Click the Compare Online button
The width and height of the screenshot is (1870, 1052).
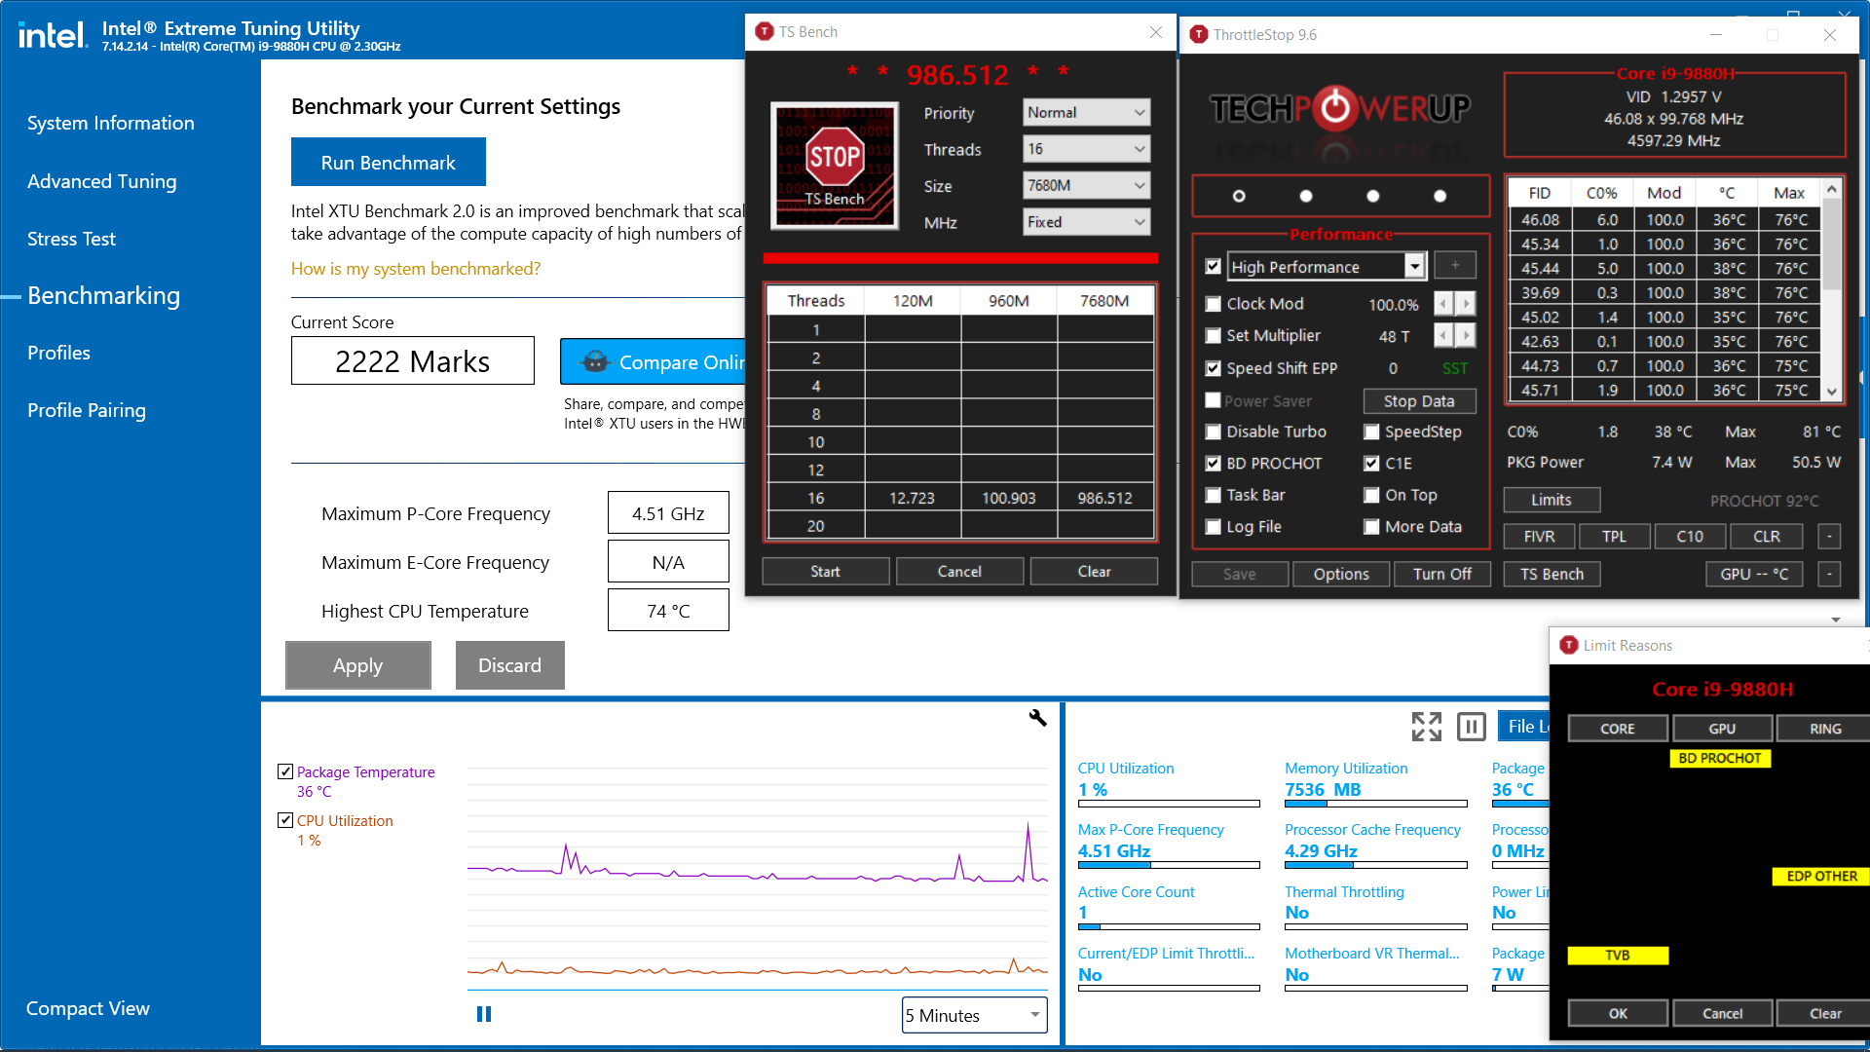click(653, 361)
